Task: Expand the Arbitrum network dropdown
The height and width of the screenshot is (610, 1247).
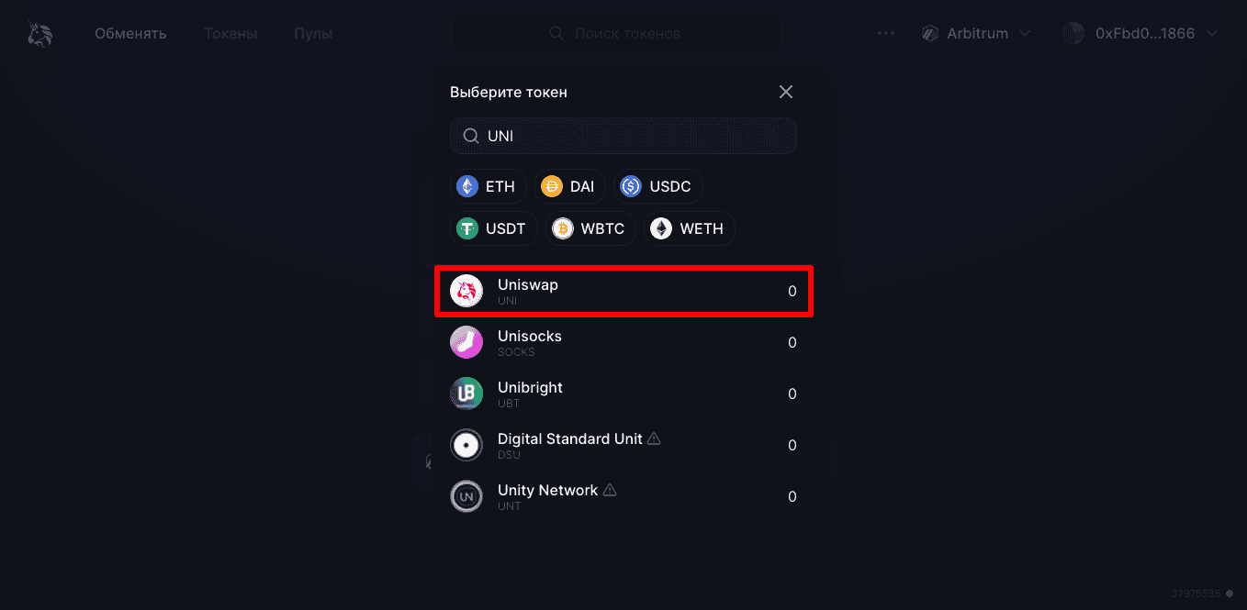Action: 975,34
